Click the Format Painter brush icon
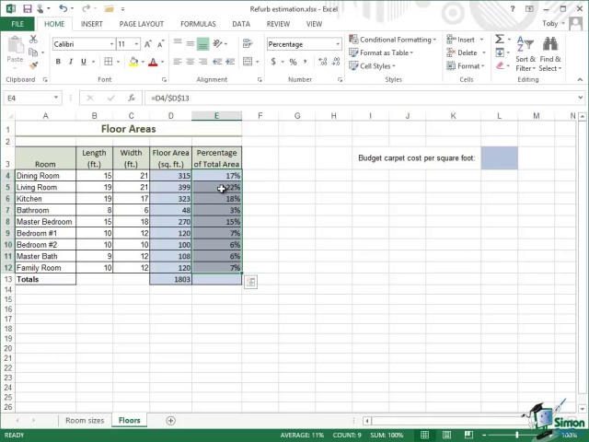Viewport: 589px width, 442px height. pyautogui.click(x=35, y=65)
